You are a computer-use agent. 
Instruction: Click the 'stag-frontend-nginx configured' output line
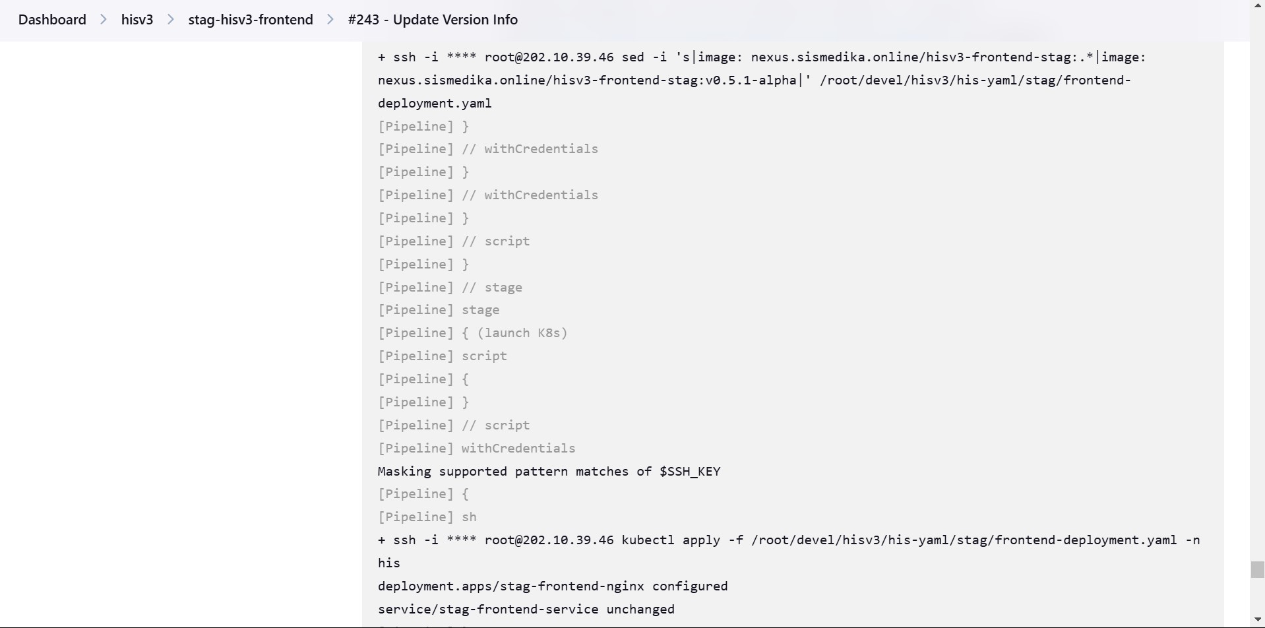[553, 586]
